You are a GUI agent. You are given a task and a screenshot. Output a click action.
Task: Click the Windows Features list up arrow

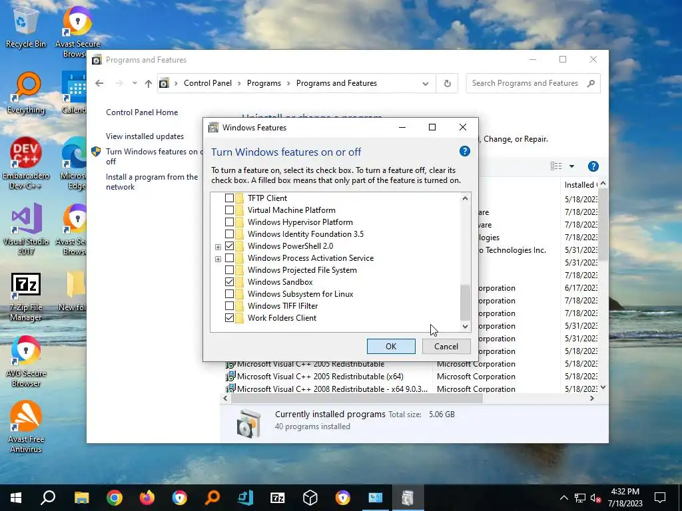tap(465, 198)
